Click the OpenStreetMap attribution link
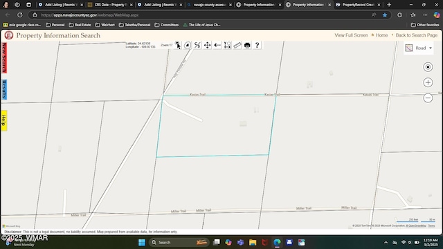Viewport: 443px width, 249px height. coord(416,225)
